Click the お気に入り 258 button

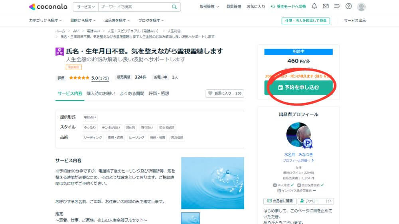click(225, 93)
